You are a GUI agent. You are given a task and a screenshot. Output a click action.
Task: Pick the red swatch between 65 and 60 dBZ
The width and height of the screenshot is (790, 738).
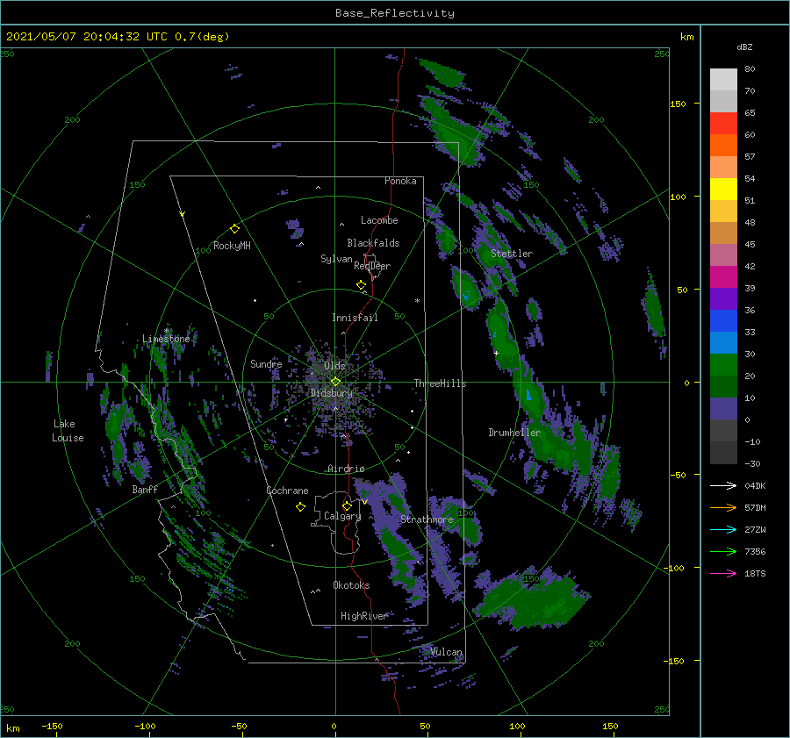723,124
